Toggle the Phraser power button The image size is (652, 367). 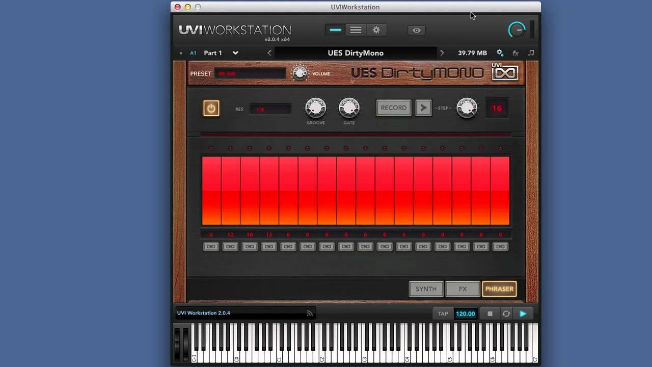coord(211,108)
